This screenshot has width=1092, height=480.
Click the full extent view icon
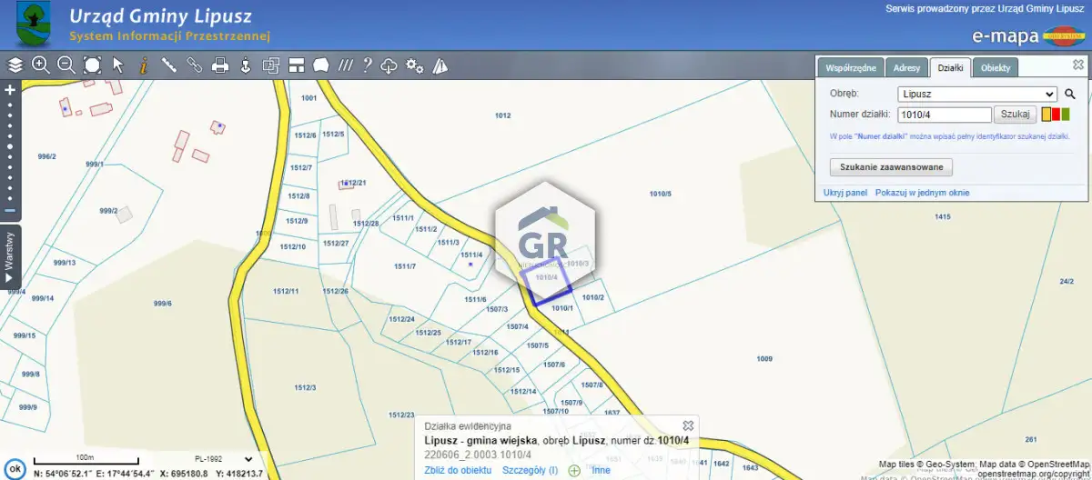pos(92,65)
